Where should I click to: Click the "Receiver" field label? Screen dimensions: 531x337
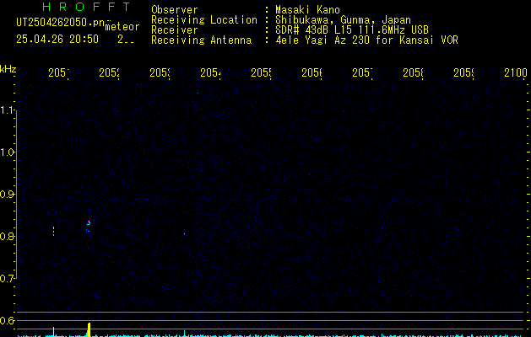175,30
